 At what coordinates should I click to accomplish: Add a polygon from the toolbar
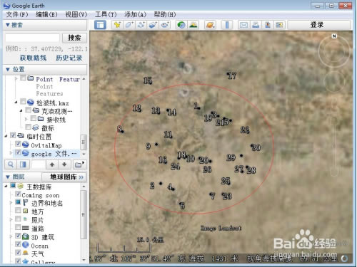(x=129, y=25)
